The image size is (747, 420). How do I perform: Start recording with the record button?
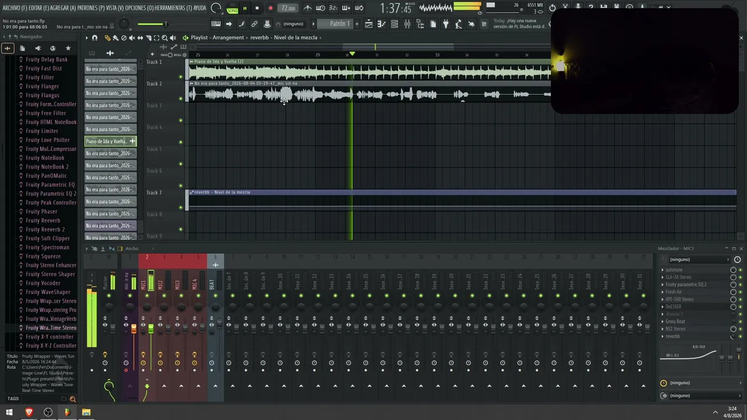tap(270, 8)
